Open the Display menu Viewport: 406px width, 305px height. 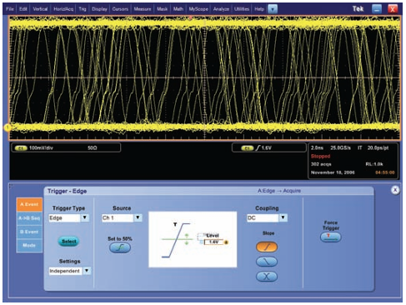pos(99,9)
